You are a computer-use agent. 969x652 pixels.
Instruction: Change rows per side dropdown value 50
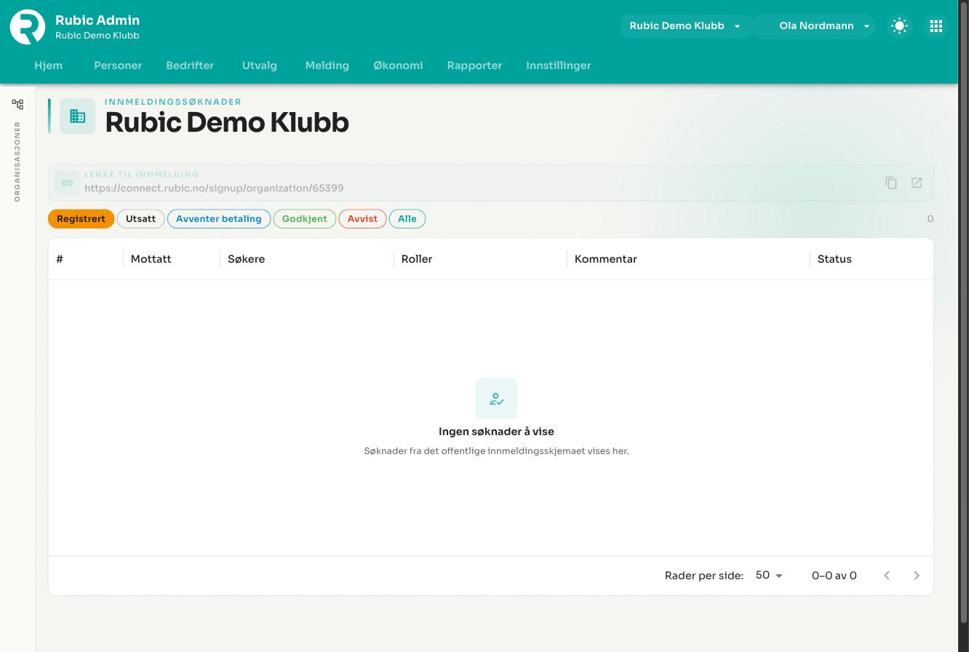769,576
